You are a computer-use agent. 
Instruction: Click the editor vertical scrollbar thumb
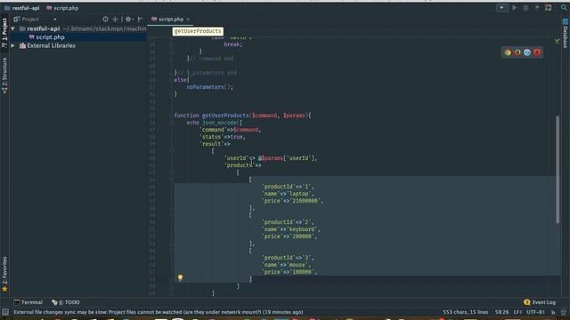tap(558, 169)
